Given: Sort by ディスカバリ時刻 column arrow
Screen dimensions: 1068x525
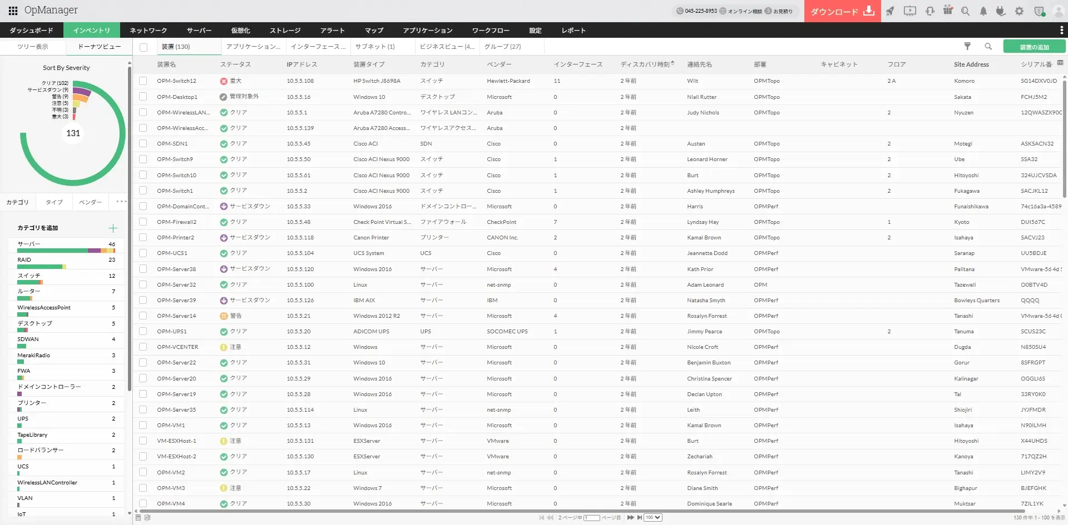Looking at the screenshot, I should [673, 63].
